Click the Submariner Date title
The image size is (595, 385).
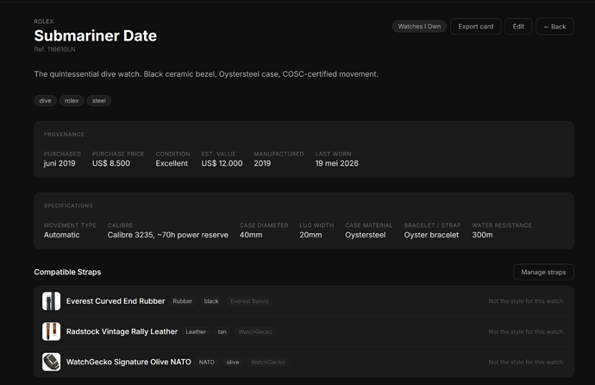95,35
